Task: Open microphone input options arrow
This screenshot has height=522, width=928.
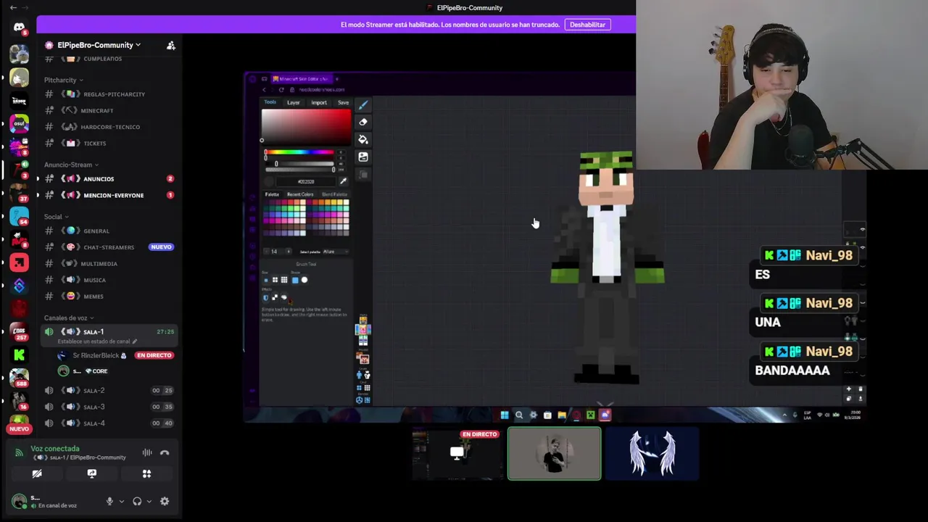Action: 121,501
